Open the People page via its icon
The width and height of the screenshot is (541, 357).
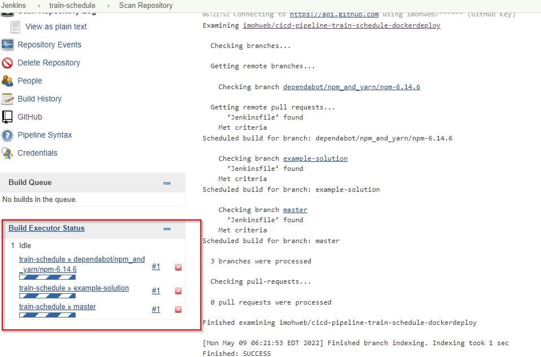click(8, 81)
